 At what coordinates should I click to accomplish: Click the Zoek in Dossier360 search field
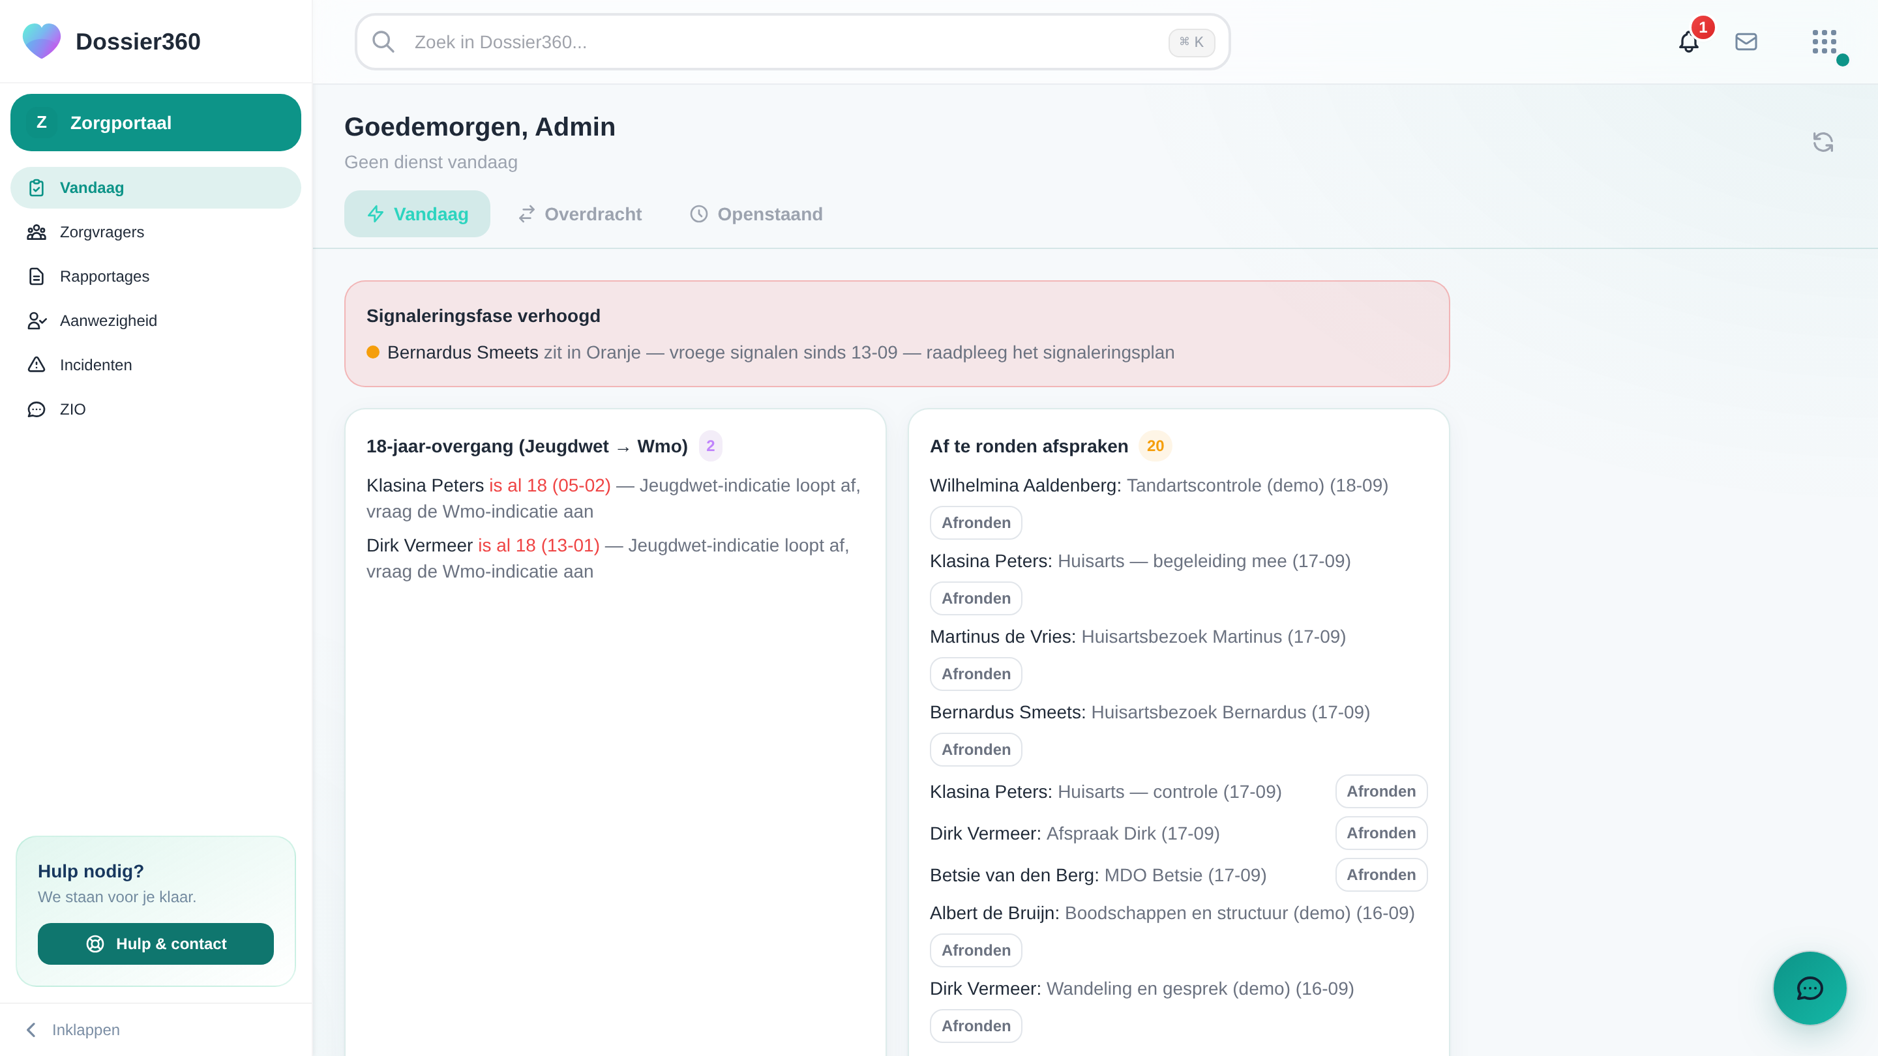click(x=792, y=42)
